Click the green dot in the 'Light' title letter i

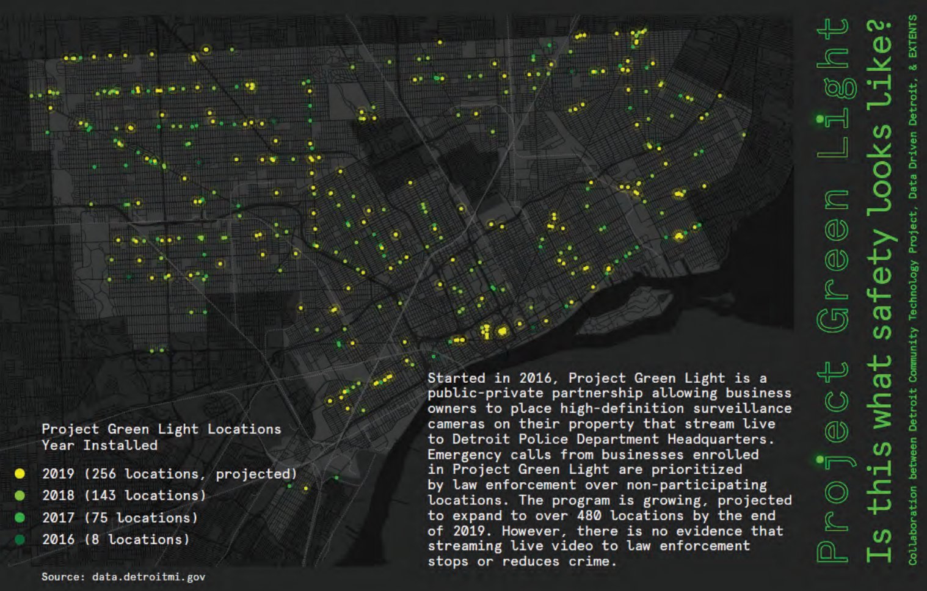(x=820, y=120)
